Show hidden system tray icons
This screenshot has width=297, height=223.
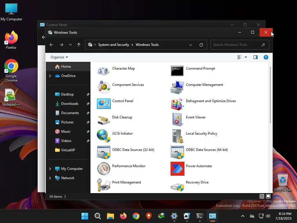tap(243, 216)
